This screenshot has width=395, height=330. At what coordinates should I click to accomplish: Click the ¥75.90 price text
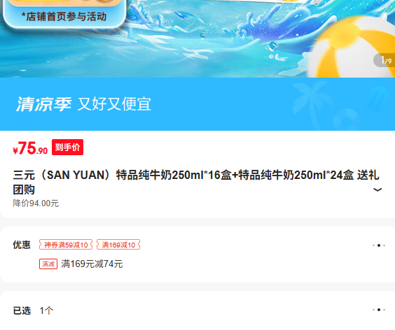30,148
